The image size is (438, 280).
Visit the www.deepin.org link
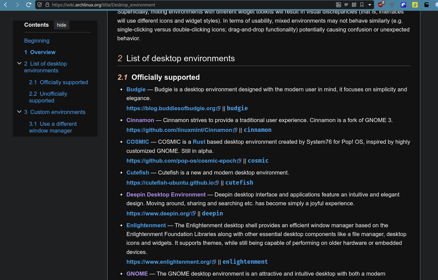coord(159,213)
